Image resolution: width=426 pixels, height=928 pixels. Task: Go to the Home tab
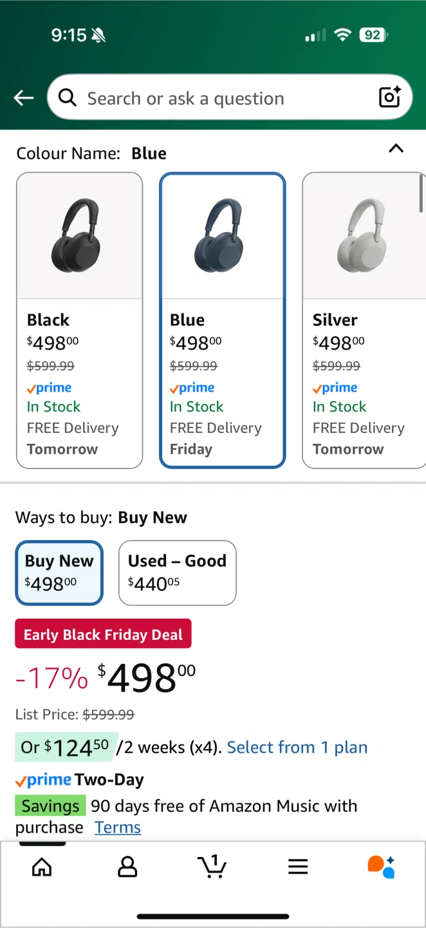pos(42,867)
